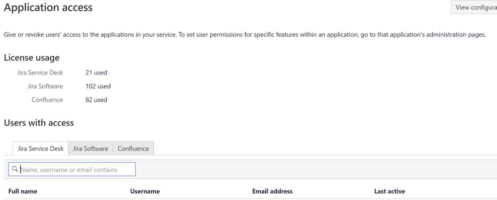
Task: Focus the name, username or email search field
Action: [x=72, y=169]
